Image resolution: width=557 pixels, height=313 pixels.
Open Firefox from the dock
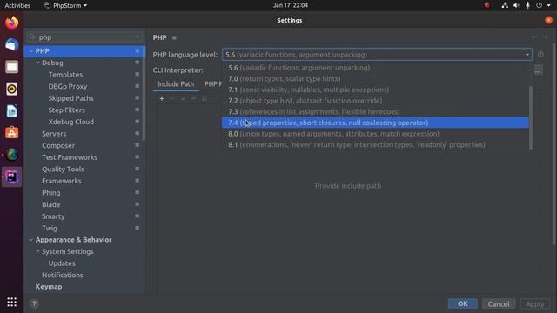click(11, 23)
